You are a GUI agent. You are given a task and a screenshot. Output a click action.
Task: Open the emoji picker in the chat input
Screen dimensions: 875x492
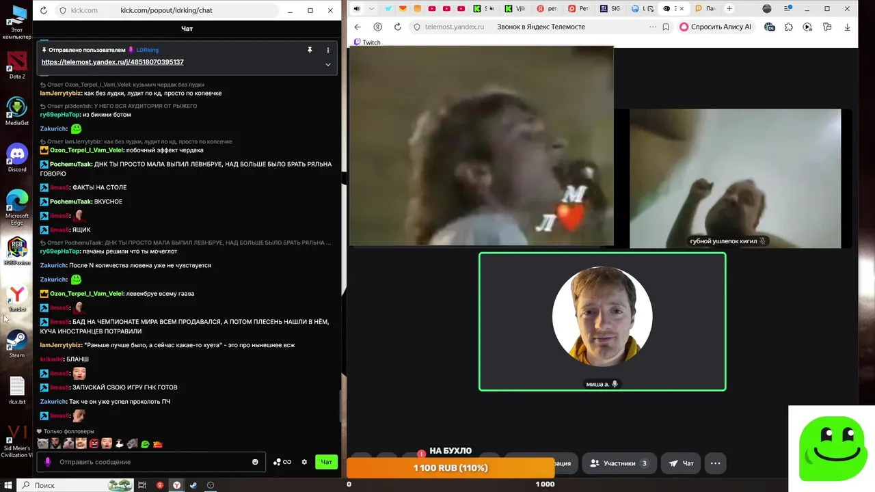coord(255,462)
